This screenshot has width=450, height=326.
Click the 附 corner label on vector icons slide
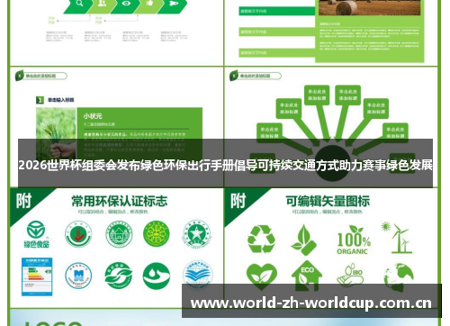pos(238,201)
